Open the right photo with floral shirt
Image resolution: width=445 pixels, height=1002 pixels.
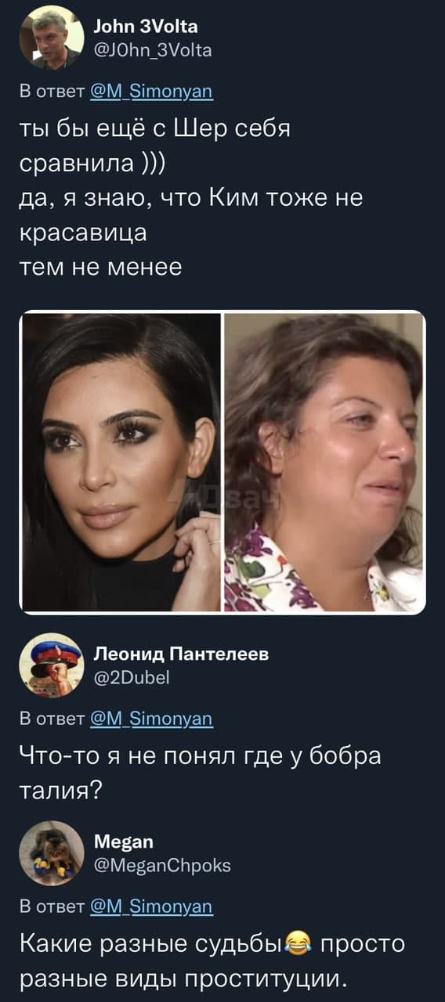[x=325, y=462]
